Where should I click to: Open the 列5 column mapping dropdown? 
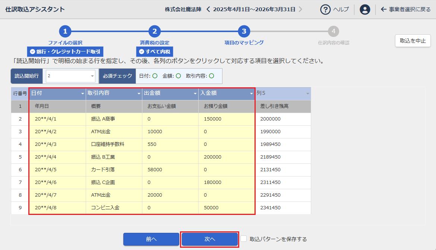pyautogui.click(x=307, y=94)
